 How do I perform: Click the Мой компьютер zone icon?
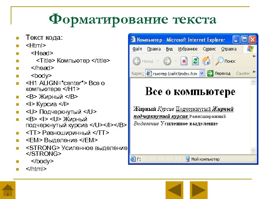point(187,159)
